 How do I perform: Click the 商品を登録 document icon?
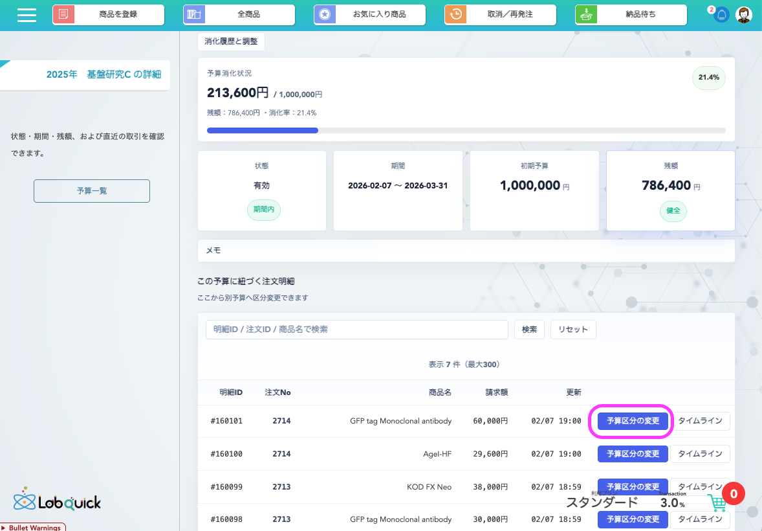coord(63,15)
